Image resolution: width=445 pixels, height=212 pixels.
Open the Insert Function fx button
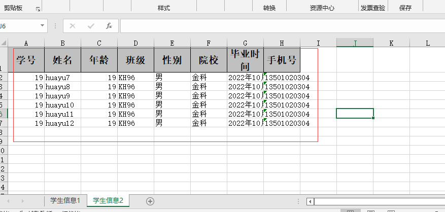[x=109, y=26]
